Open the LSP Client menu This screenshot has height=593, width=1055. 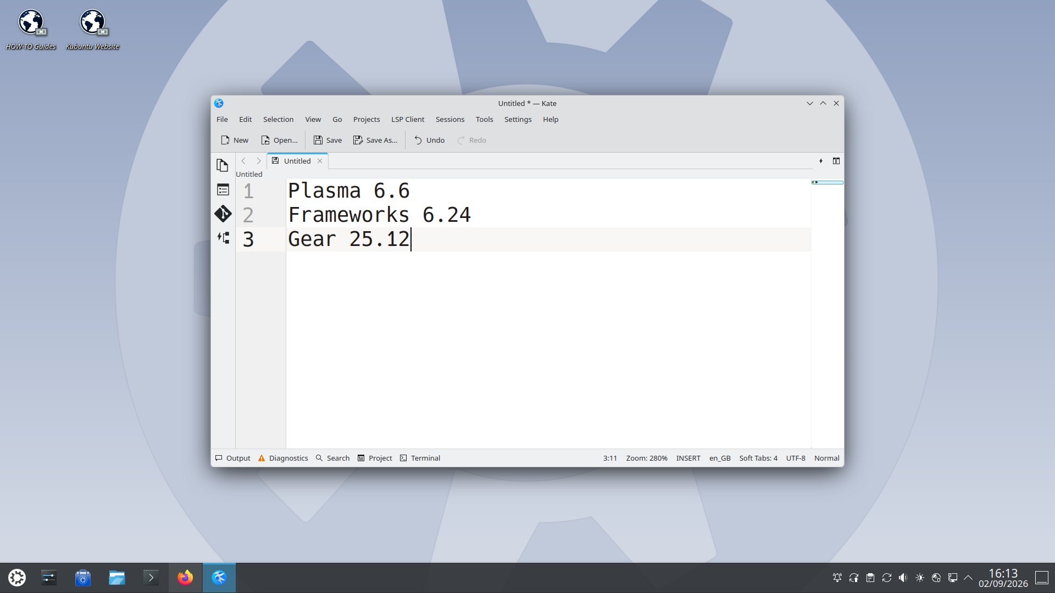click(408, 119)
